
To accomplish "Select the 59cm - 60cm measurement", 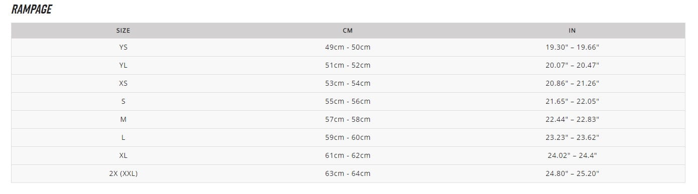I will [x=348, y=137].
